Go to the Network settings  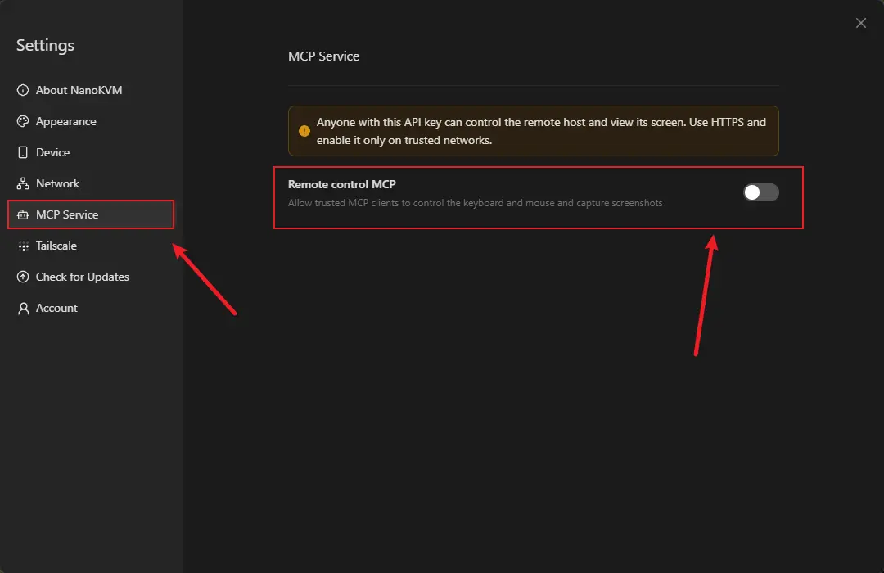(91, 183)
